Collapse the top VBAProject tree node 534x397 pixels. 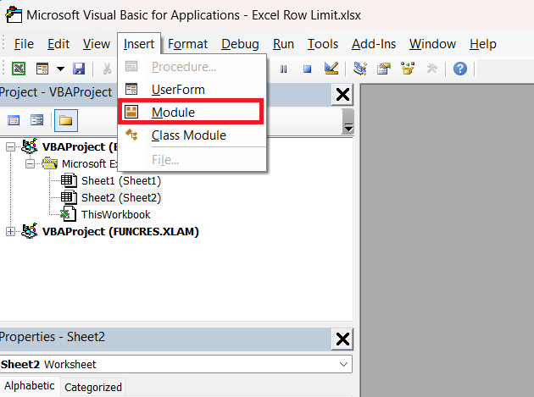[10, 147]
